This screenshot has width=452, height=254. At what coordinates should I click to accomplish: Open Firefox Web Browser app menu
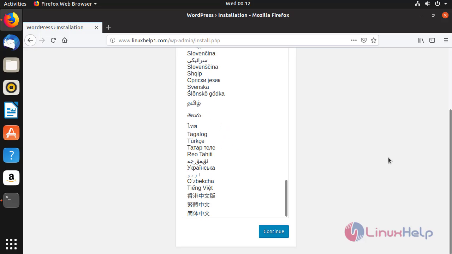click(x=65, y=4)
